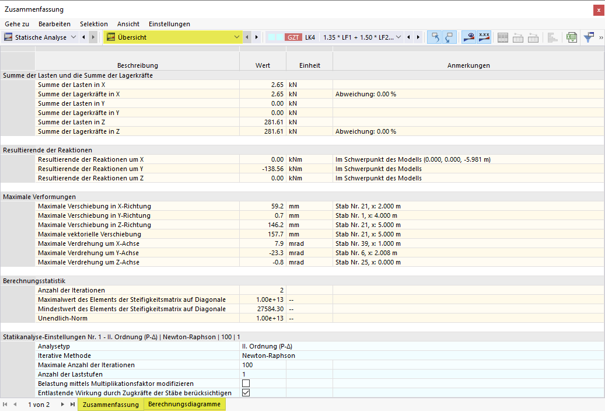
Task: Toggle Belastung mittels Multiplikationsfaktor modifizieren checkbox
Action: (x=246, y=383)
